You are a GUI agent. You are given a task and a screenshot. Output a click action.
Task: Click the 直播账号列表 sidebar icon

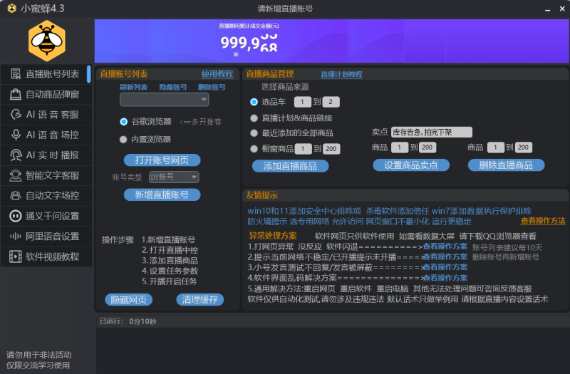(15, 74)
